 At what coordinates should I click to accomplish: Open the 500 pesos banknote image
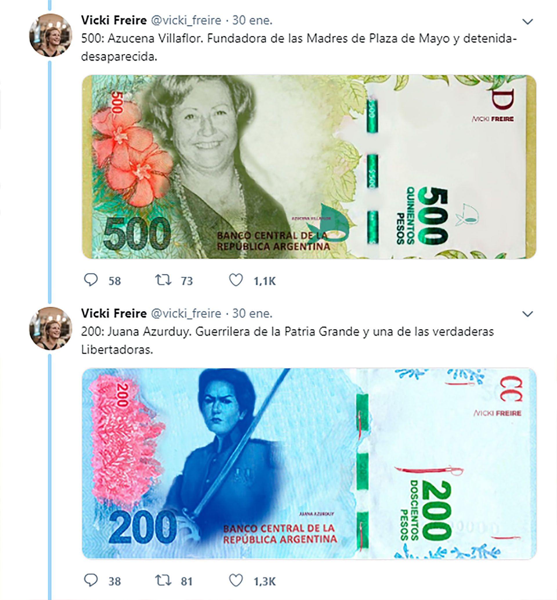(309, 167)
